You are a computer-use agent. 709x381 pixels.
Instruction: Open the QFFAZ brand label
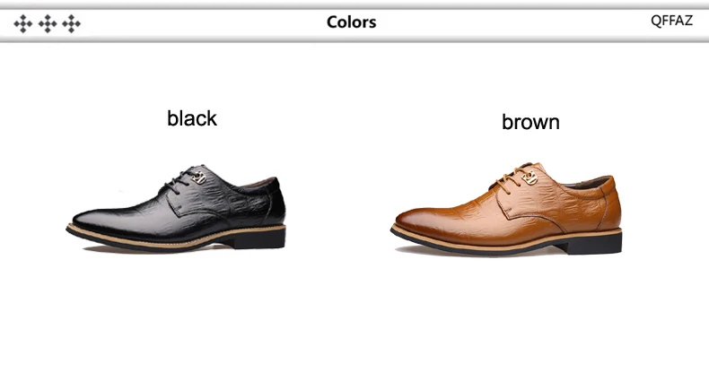[x=671, y=21]
